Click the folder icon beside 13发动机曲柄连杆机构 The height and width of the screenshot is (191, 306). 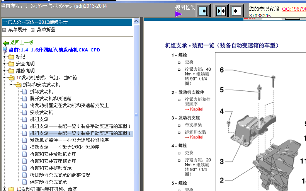click(12, 189)
